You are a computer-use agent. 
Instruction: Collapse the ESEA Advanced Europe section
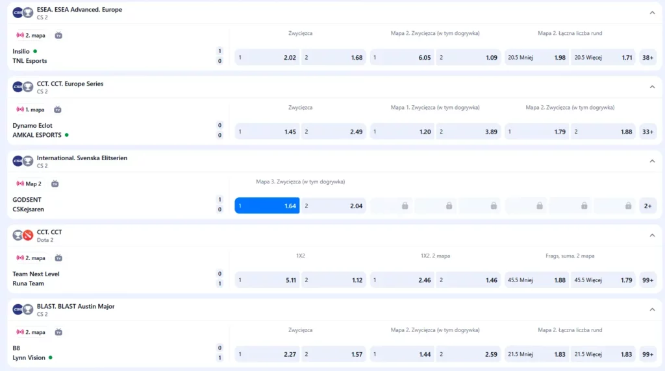click(652, 12)
